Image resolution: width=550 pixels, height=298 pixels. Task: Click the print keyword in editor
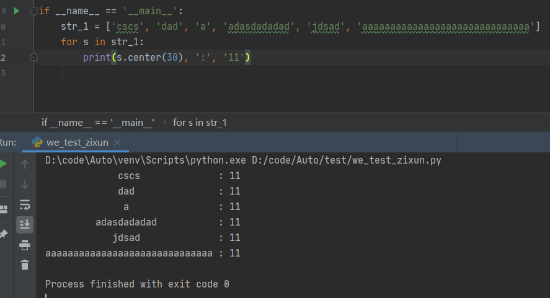coord(97,57)
